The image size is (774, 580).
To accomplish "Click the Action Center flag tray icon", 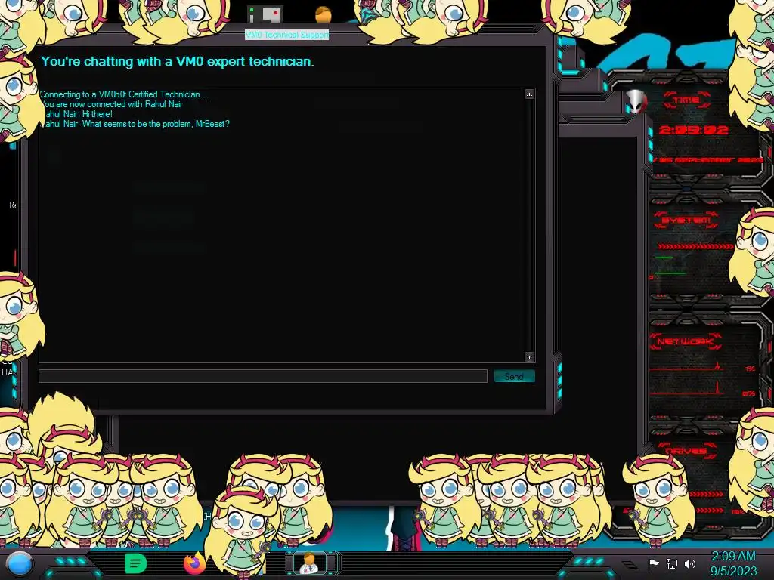I will tap(653, 563).
